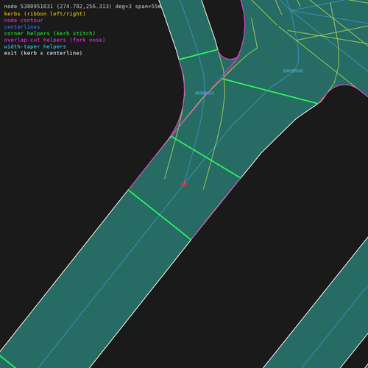Click the "node contour" legend entry
Viewport: 368px width, 368px height.
(24, 21)
